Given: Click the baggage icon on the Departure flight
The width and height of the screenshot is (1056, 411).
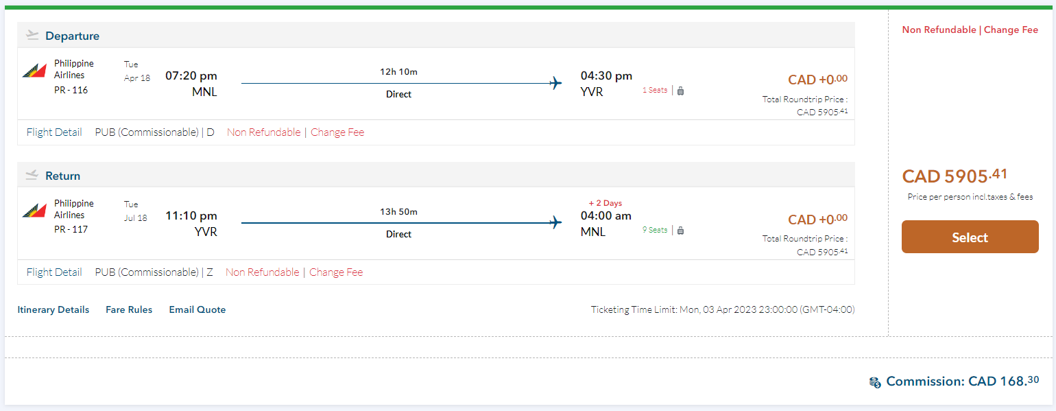Looking at the screenshot, I should pyautogui.click(x=680, y=91).
